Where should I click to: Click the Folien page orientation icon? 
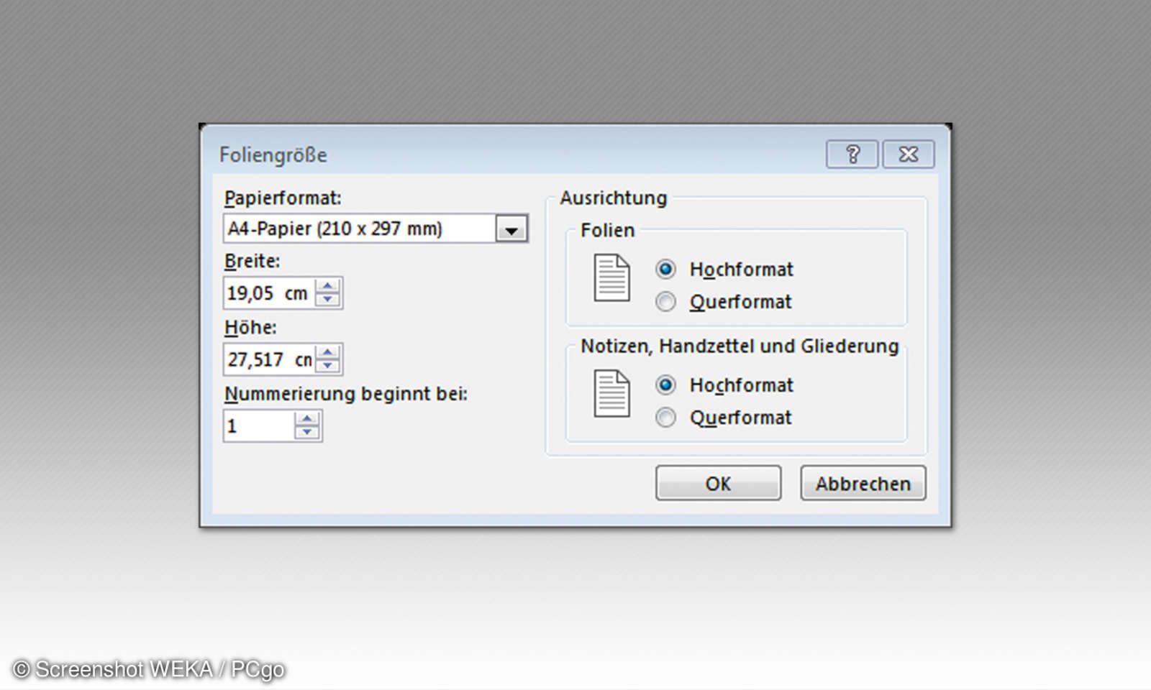tap(611, 278)
